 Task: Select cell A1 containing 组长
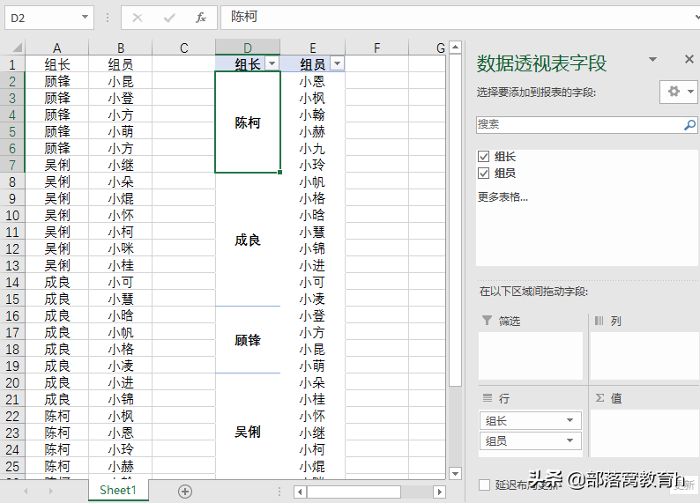(57, 64)
